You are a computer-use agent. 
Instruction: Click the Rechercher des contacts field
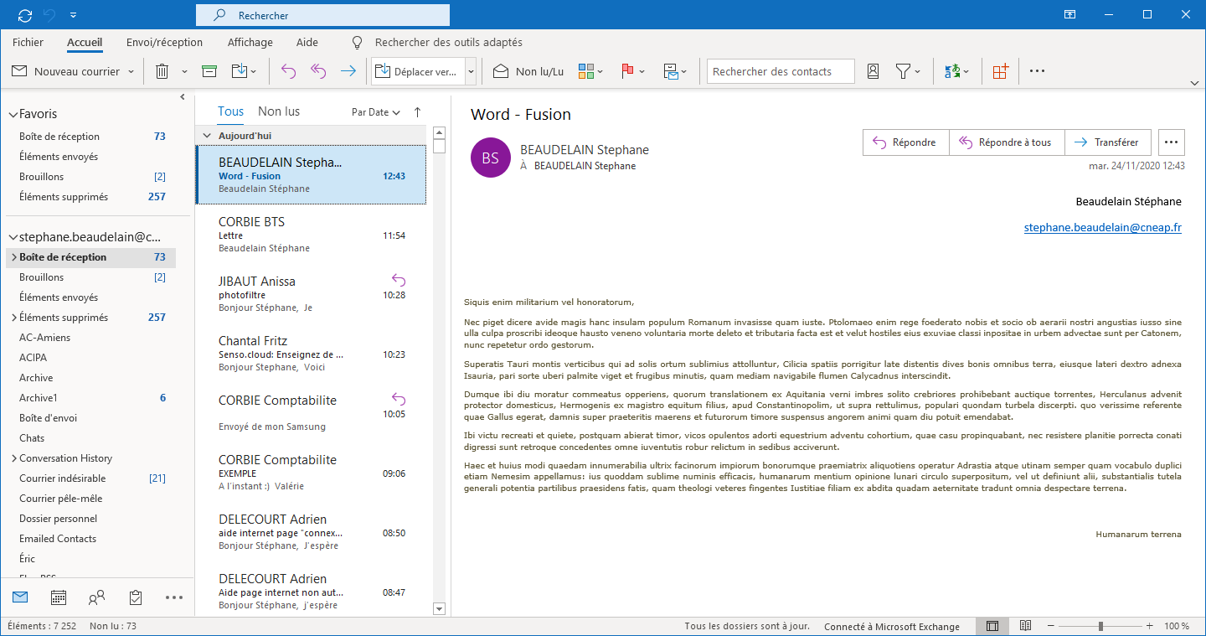tap(780, 71)
